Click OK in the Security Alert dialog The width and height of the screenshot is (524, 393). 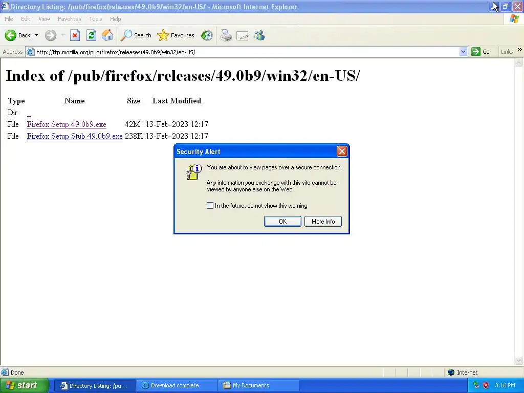point(282,221)
